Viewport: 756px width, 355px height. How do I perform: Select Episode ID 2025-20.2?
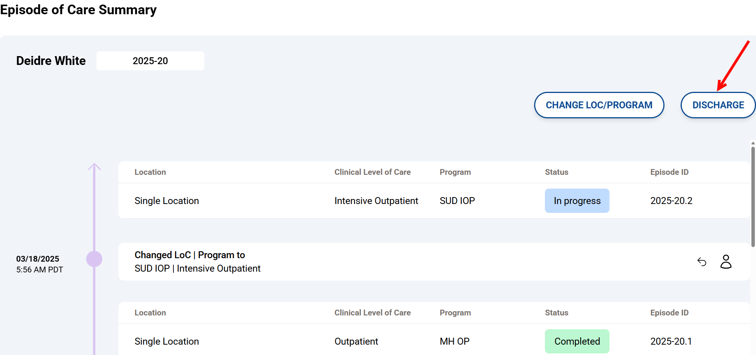click(x=671, y=201)
